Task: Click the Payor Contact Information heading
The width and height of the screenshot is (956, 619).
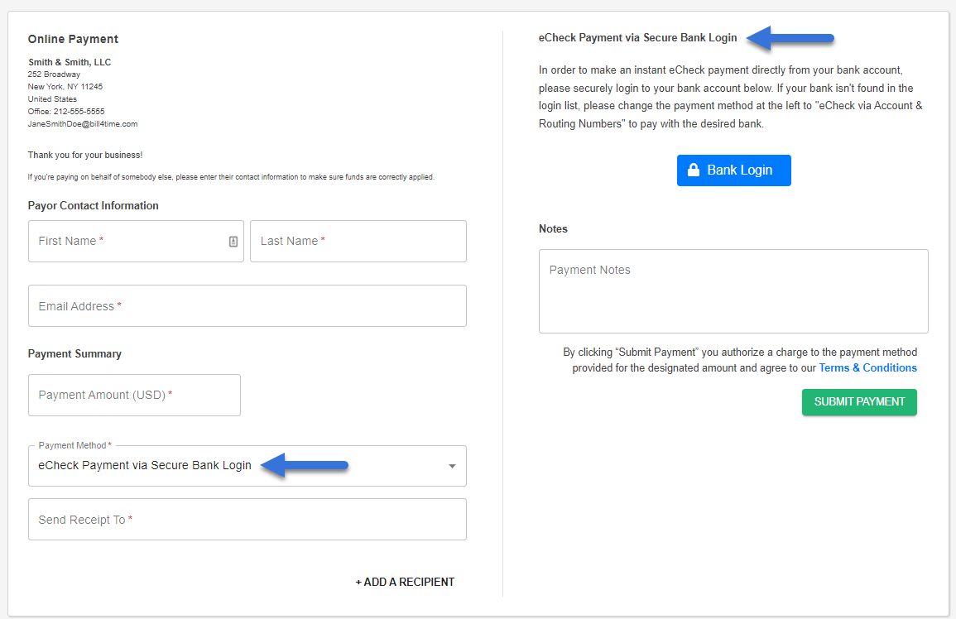Action: pyautogui.click(x=94, y=205)
